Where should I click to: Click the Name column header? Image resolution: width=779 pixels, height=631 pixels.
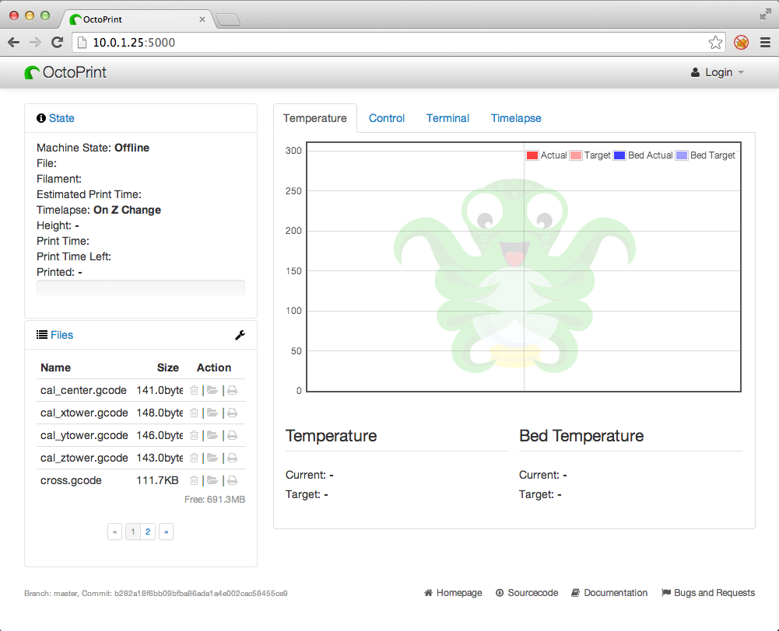tap(56, 368)
